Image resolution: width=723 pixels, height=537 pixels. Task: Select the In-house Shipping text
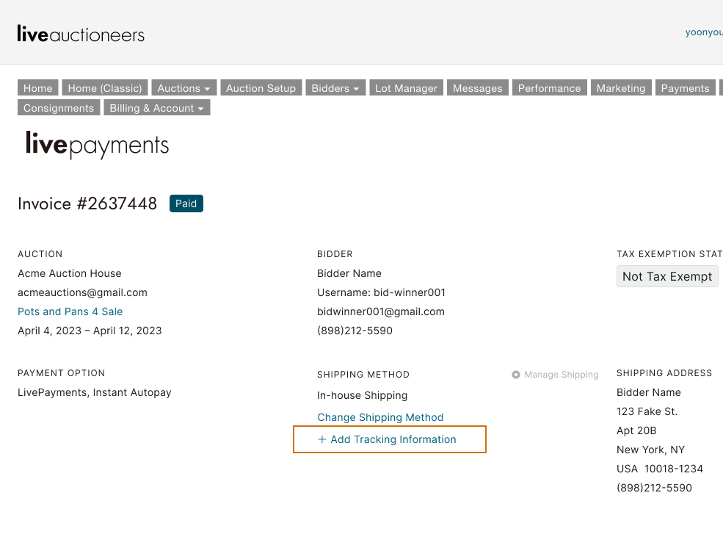(363, 395)
